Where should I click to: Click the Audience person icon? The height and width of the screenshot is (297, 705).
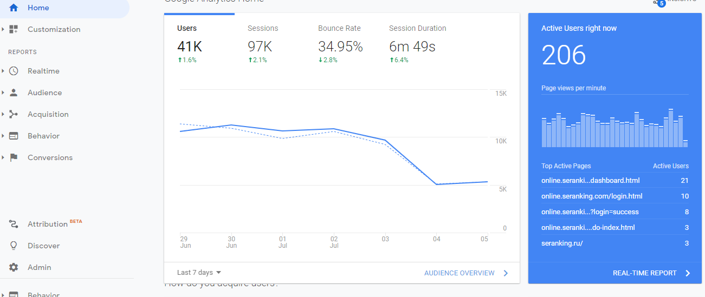coord(14,93)
